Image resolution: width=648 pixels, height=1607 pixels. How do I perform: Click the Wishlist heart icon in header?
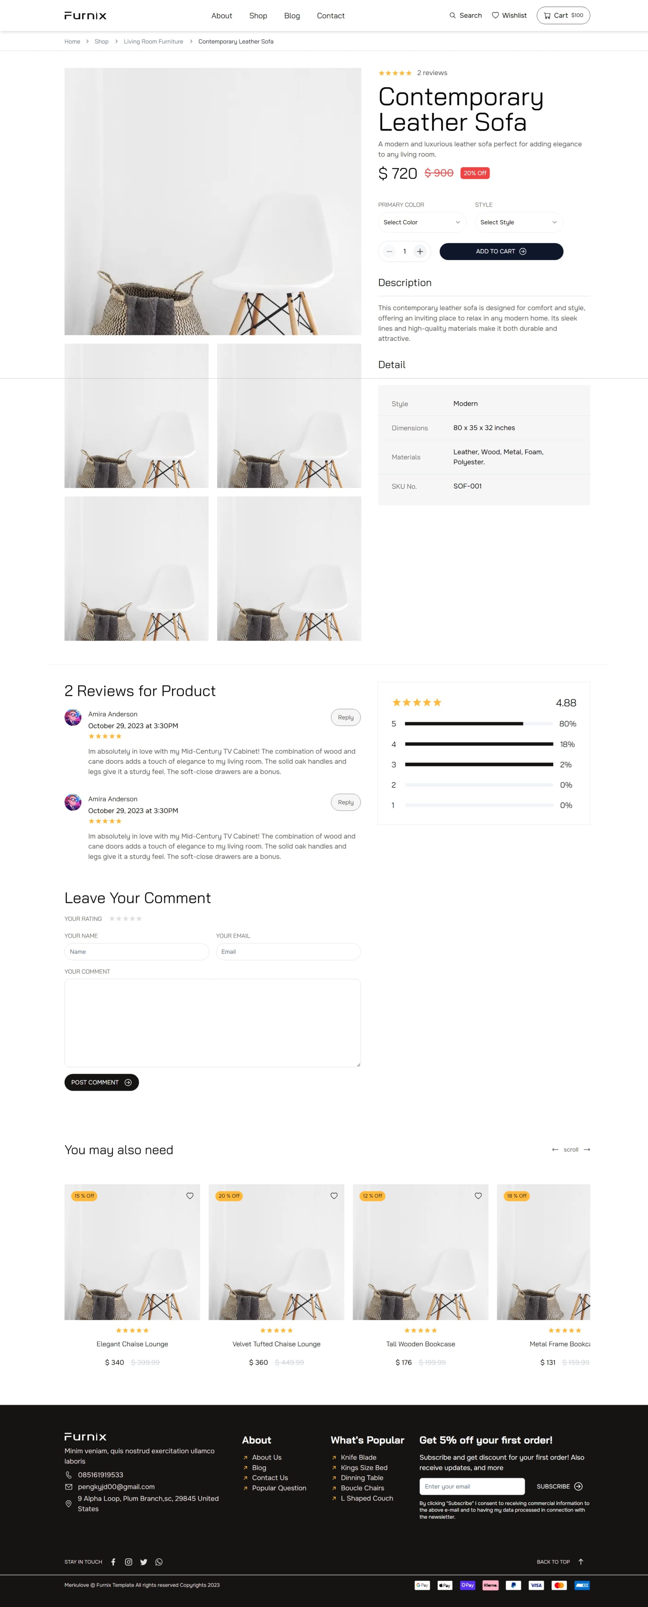pos(495,16)
